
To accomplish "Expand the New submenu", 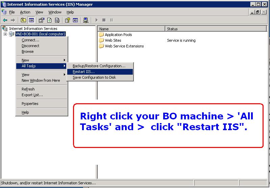I will coord(42,60).
